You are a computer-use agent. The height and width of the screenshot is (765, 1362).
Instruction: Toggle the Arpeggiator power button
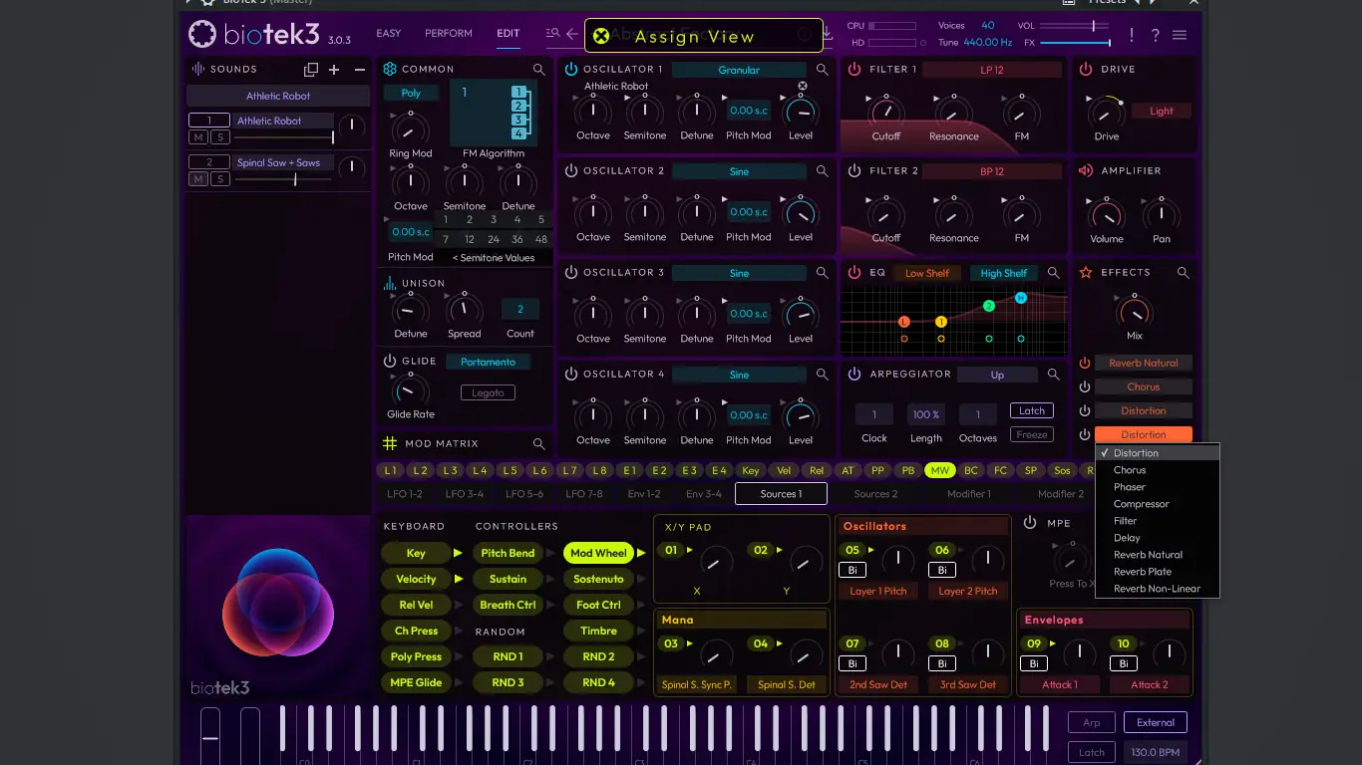(x=854, y=375)
